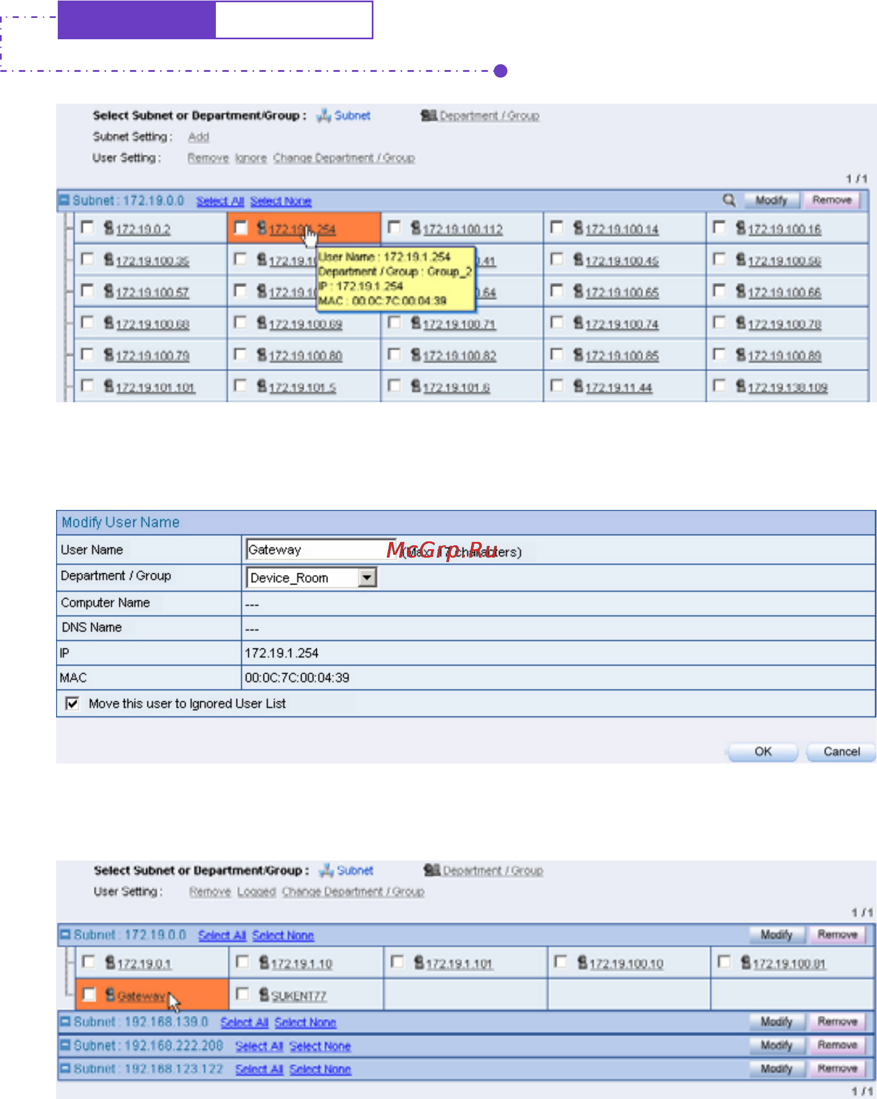
Task: Click Ignore in User Setting
Action: 251,158
